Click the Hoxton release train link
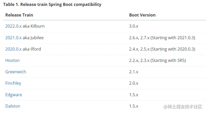Screen dimensions: 206x113 (12, 60)
